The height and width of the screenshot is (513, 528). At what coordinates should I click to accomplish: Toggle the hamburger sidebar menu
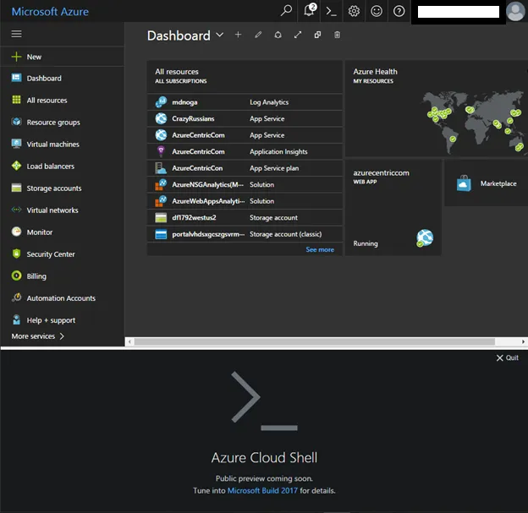pos(17,34)
